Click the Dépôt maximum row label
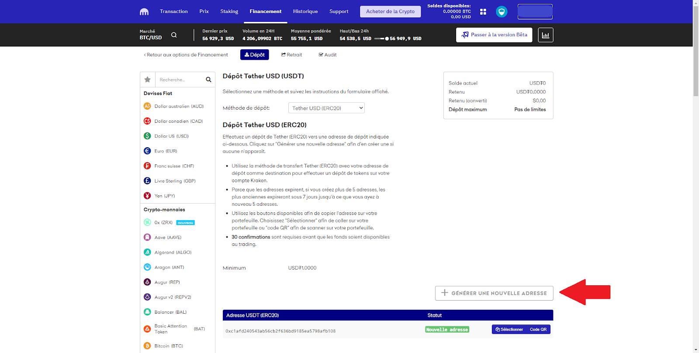The width and height of the screenshot is (699, 353). (467, 110)
